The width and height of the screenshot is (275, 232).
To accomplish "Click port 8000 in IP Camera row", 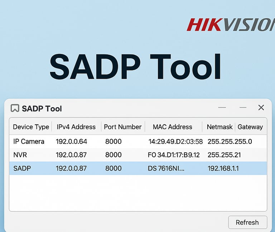I will (x=113, y=142).
